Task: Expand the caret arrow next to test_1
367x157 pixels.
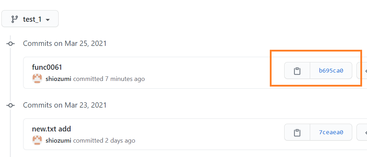Action: (47, 20)
